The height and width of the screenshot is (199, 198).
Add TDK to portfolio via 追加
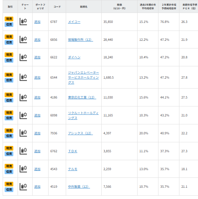(37, 151)
